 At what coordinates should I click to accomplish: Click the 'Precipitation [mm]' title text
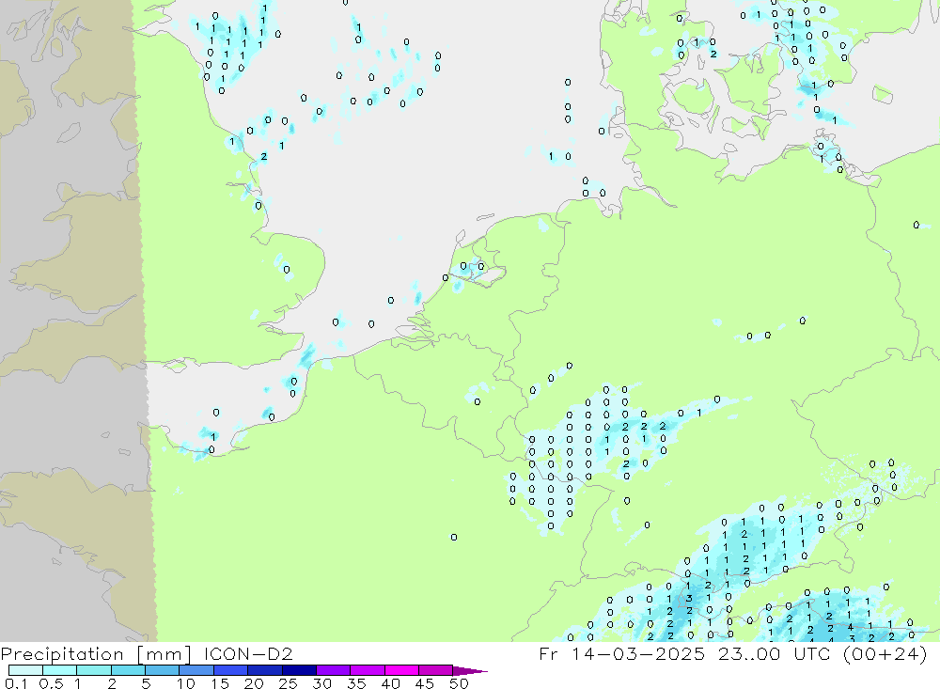click(96, 654)
